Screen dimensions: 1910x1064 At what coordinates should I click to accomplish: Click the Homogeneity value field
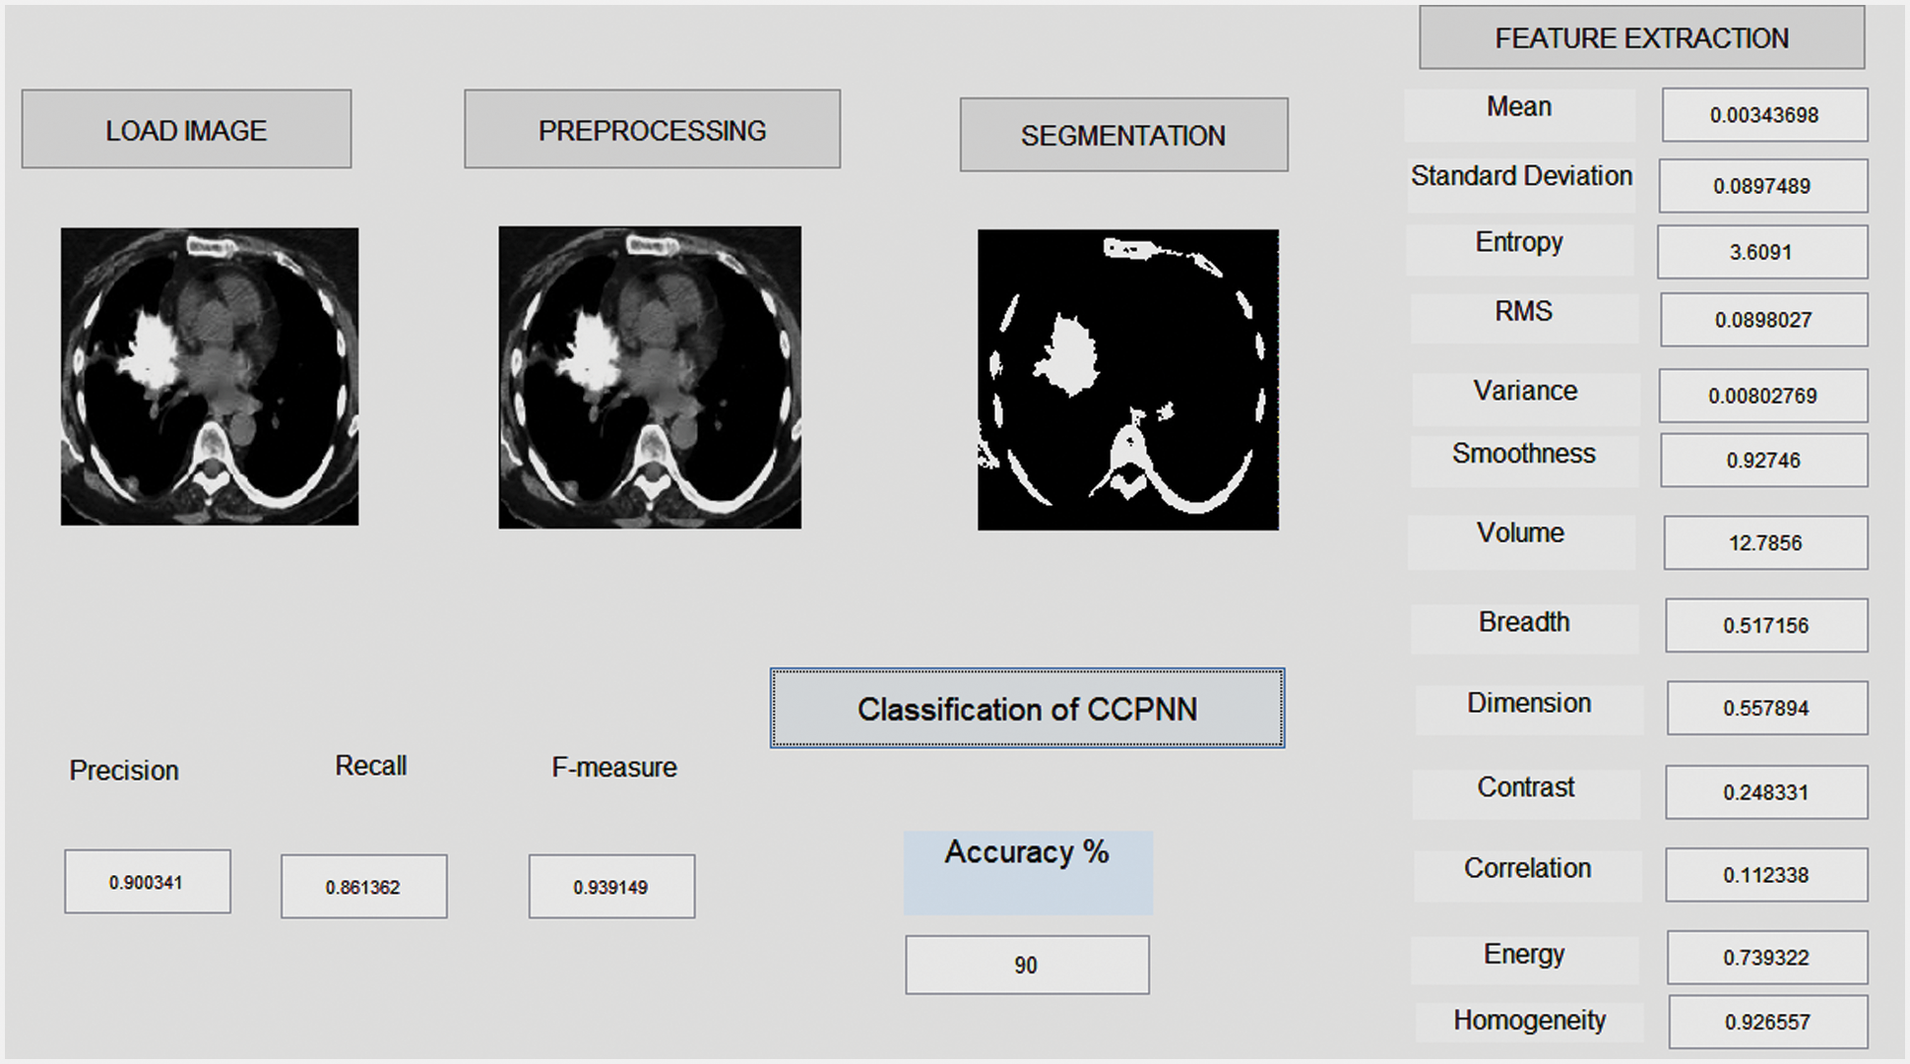tap(1767, 1022)
